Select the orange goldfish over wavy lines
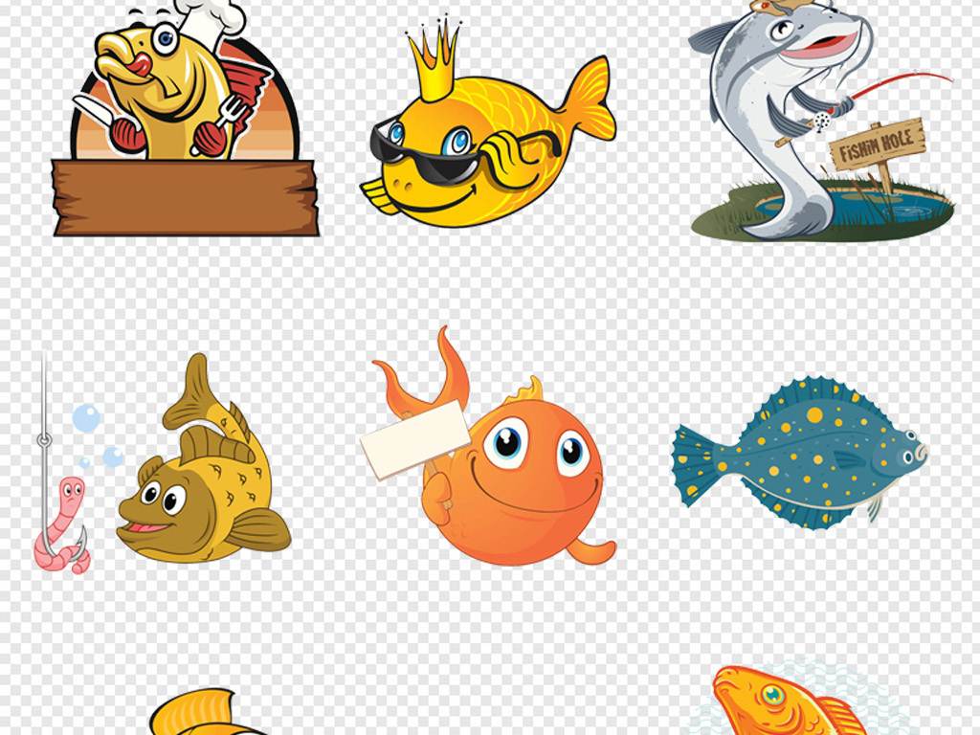The height and width of the screenshot is (735, 980). 791,701
